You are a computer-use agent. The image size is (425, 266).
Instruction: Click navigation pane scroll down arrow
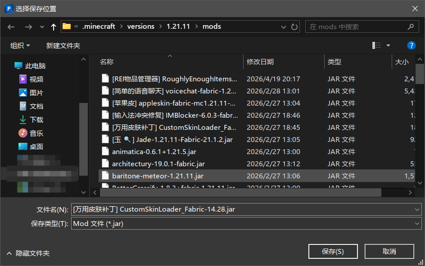pos(83,192)
